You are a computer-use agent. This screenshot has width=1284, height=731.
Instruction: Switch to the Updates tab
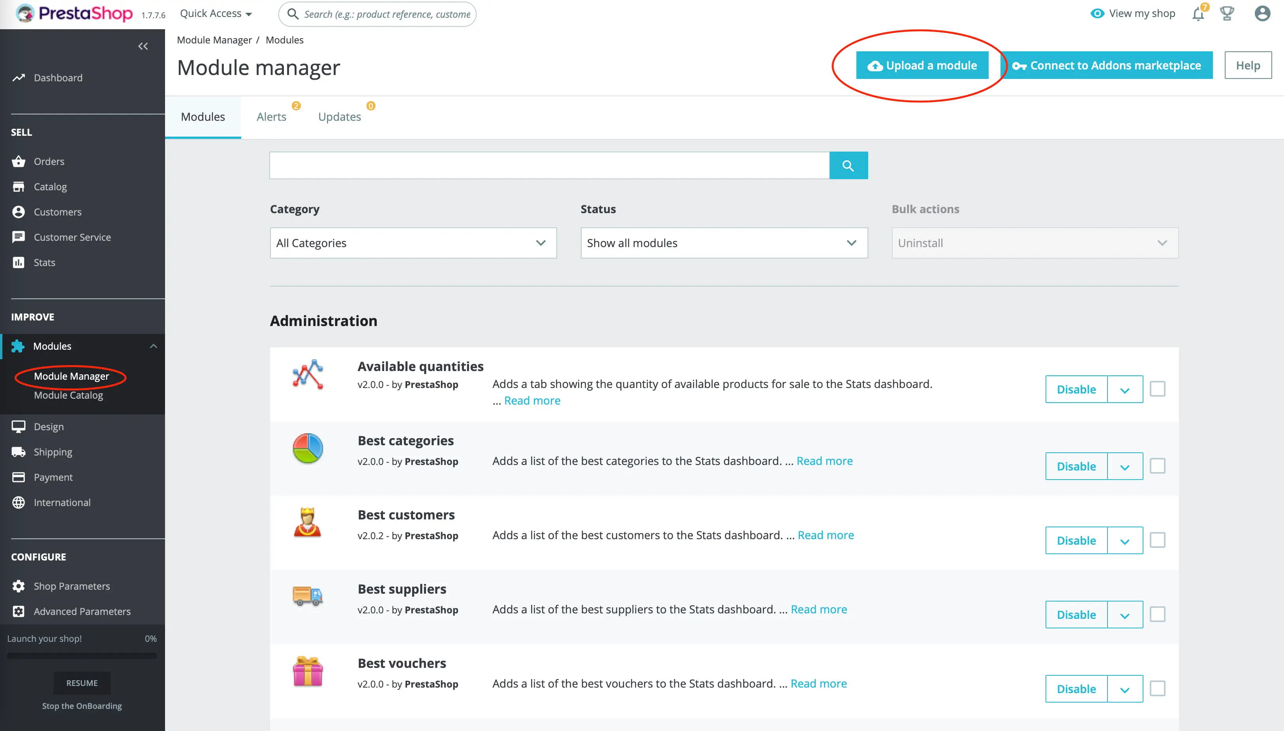340,117
